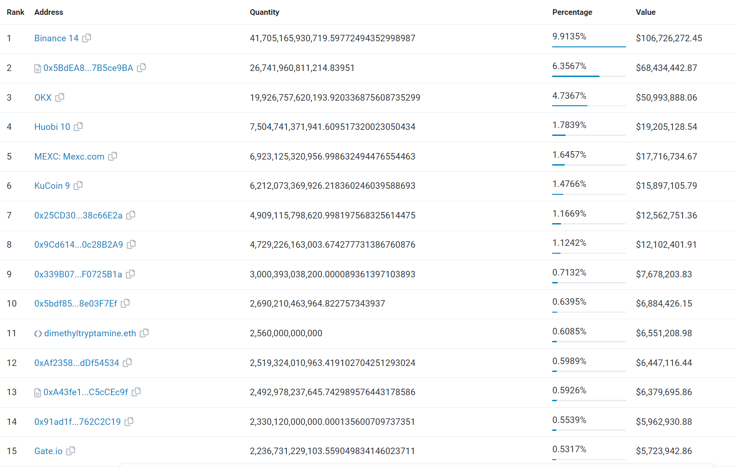Open the MEXC: Mexc.com link

(69, 156)
